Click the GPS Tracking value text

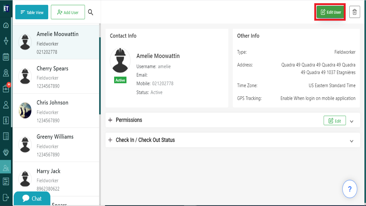click(x=318, y=98)
